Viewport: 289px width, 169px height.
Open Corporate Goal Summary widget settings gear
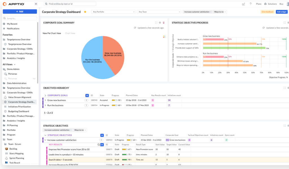160,23
